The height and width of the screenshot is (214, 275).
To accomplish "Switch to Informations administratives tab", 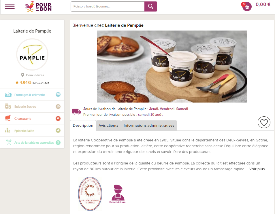I will point(149,126).
